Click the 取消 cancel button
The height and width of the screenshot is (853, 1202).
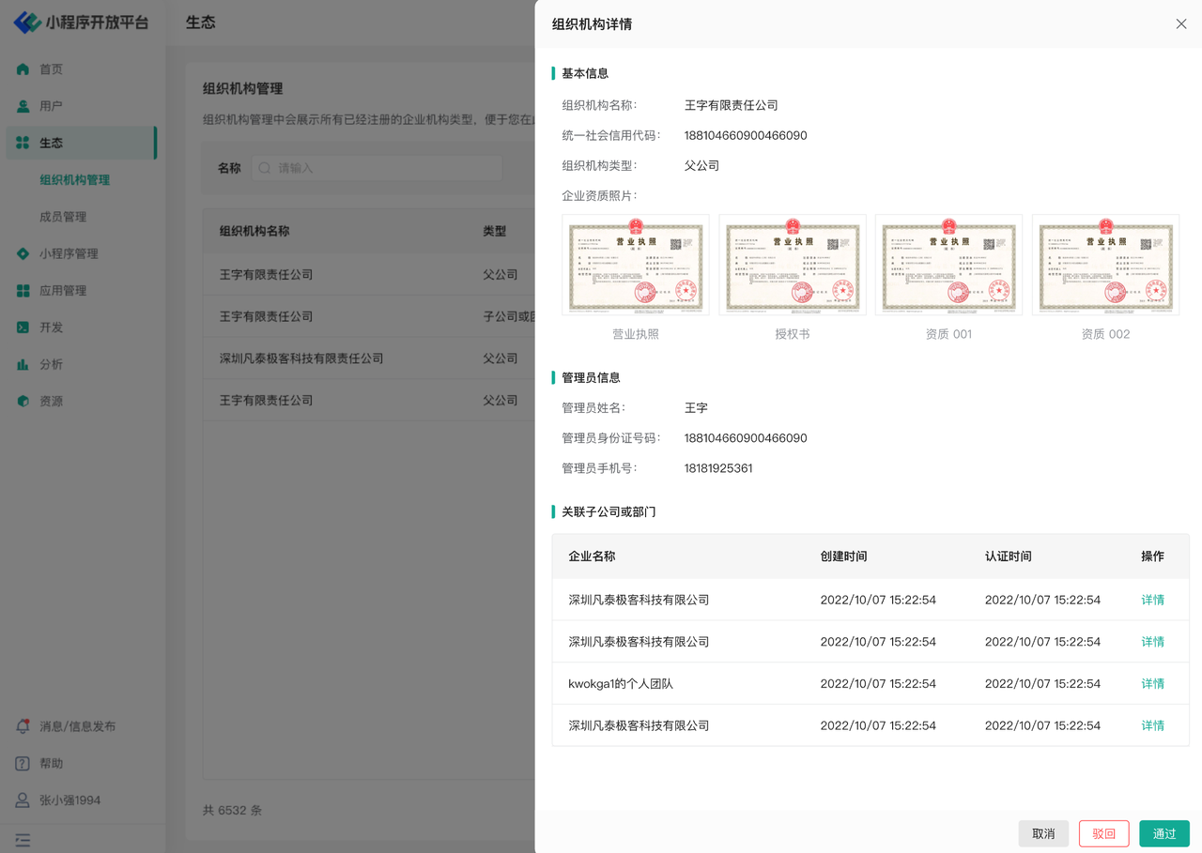(1043, 833)
